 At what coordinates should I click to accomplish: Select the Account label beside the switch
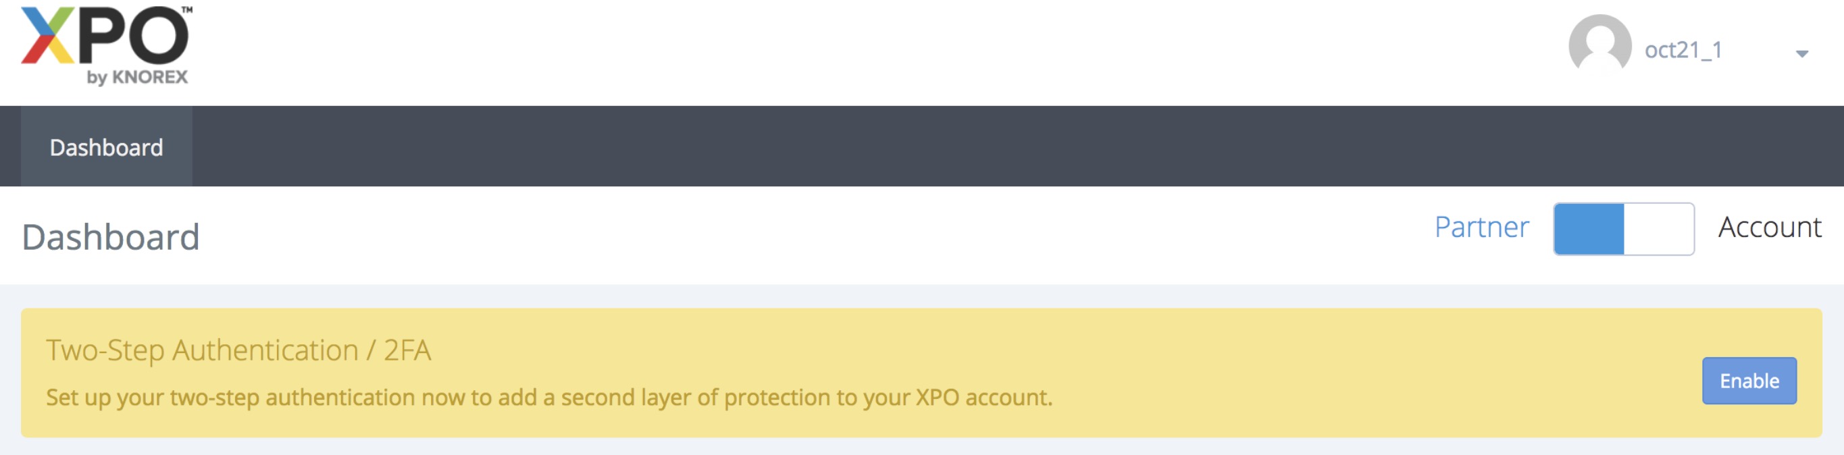1770,228
